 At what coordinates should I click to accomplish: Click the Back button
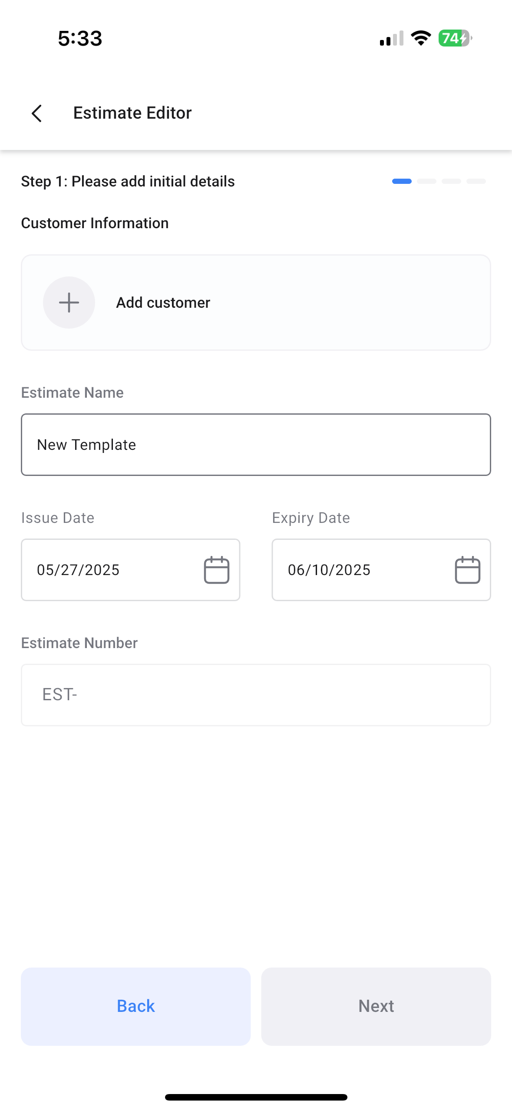[x=136, y=1006]
